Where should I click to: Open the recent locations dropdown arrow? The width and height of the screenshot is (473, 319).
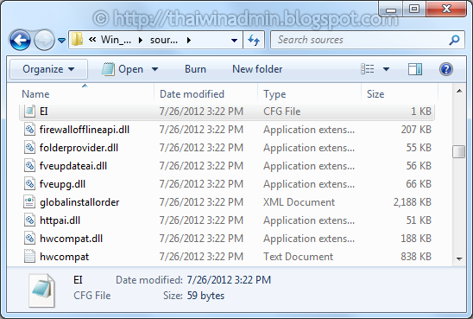61,40
